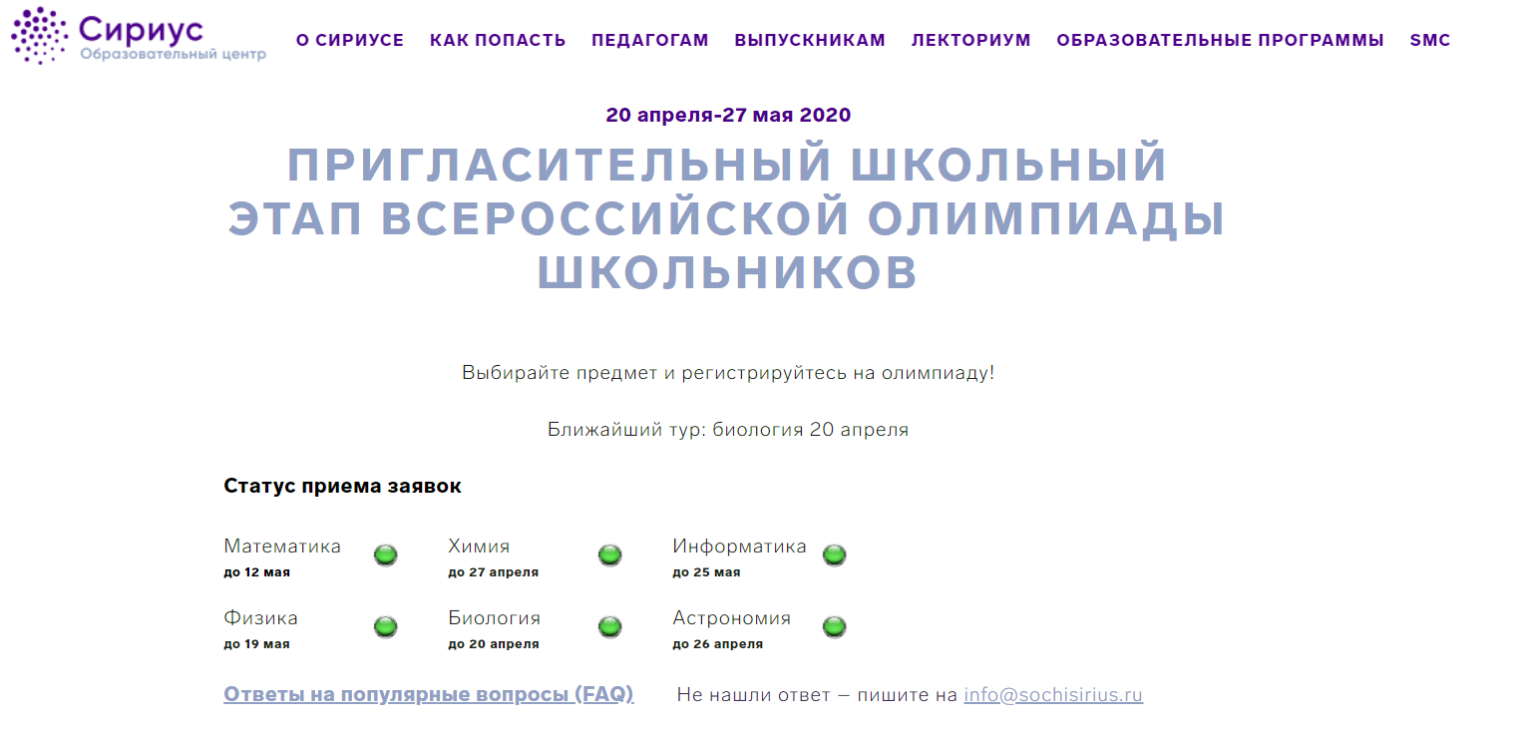
Task: Select the Биология subject
Action: (494, 618)
